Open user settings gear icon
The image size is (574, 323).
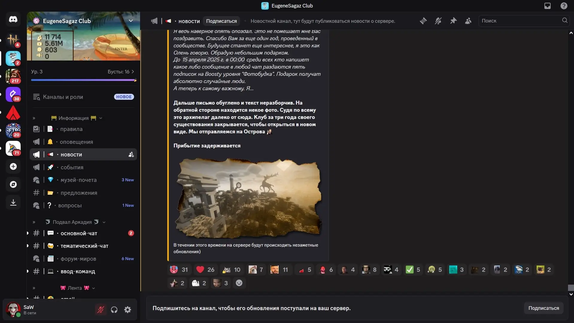127,310
